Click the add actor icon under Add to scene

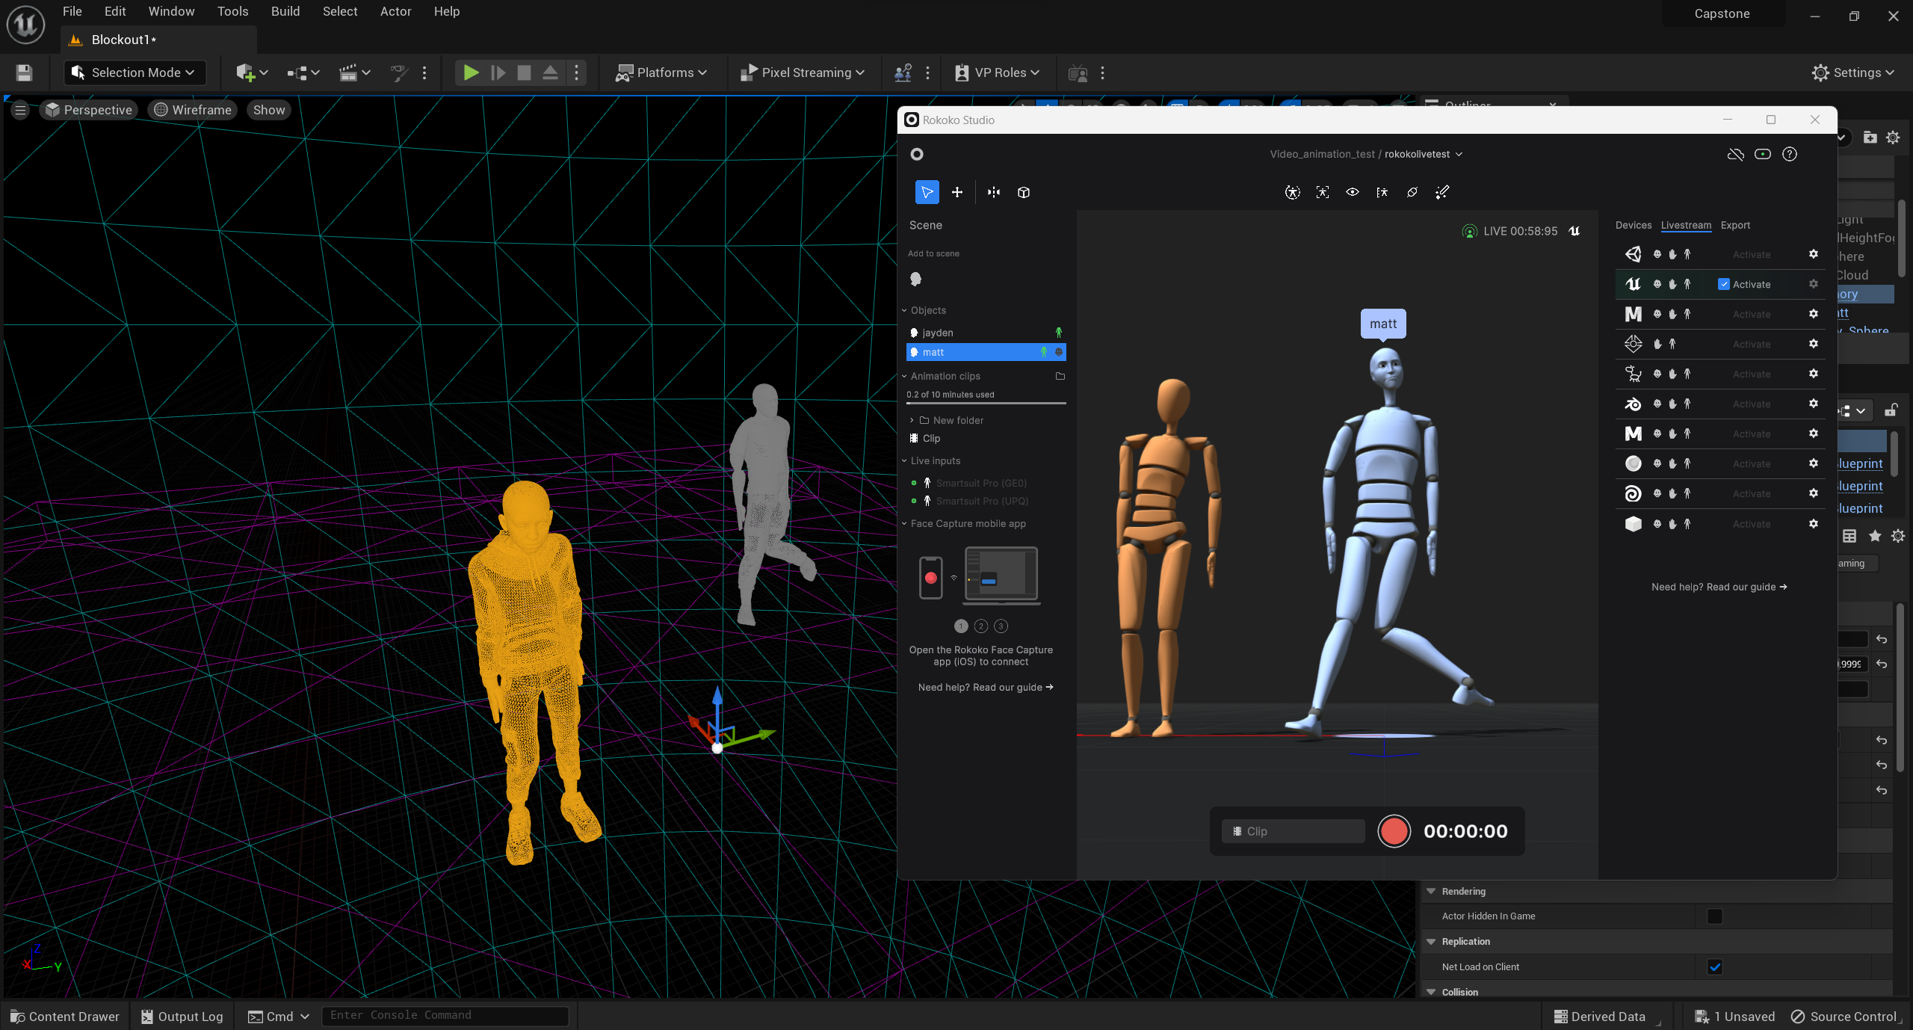(916, 279)
